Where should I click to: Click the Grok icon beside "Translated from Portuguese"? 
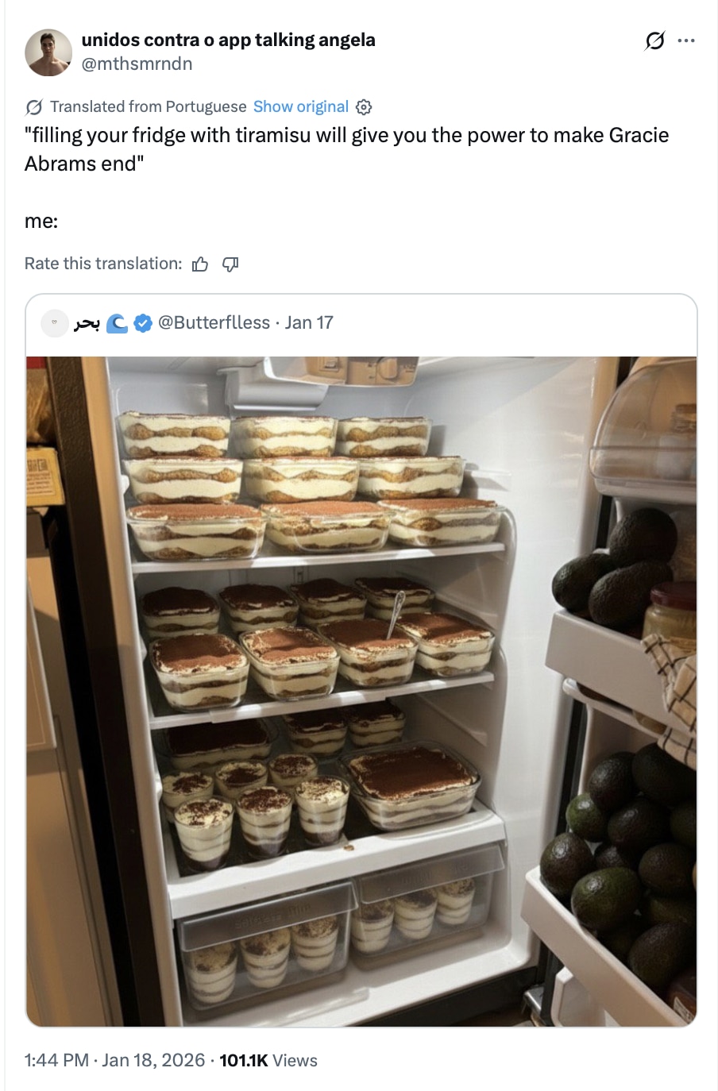point(34,107)
